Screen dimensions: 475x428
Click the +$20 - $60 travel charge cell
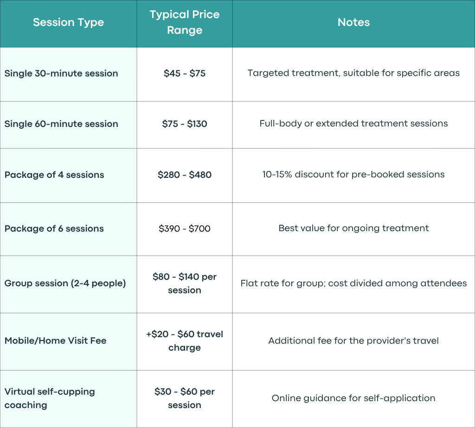(185, 341)
